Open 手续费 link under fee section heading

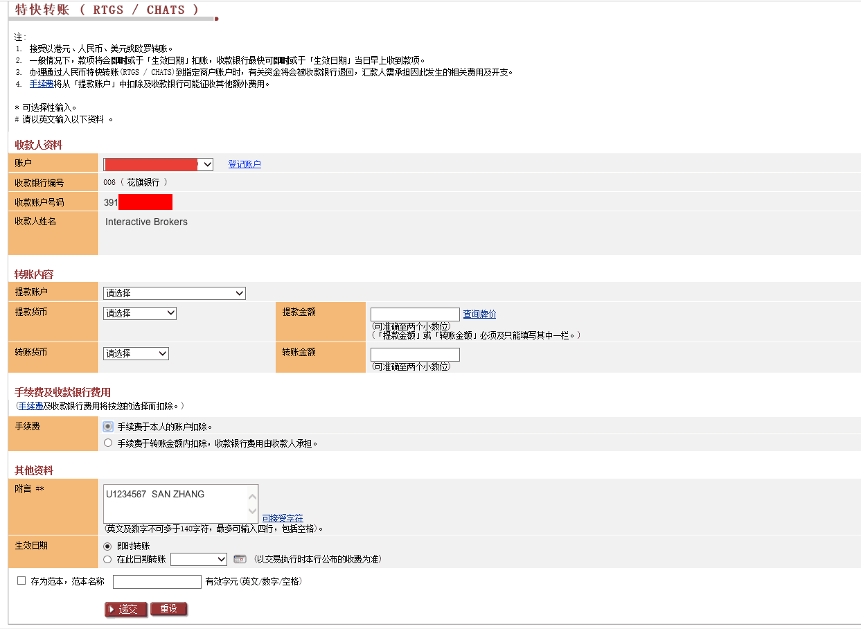tap(30, 406)
